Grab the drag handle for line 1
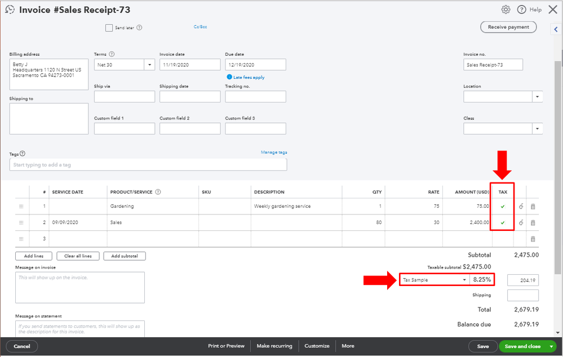563x357 pixels. point(21,206)
